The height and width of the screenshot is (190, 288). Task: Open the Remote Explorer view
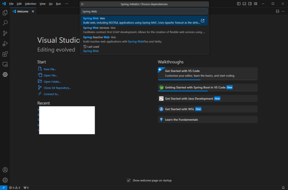[x=5, y=64]
